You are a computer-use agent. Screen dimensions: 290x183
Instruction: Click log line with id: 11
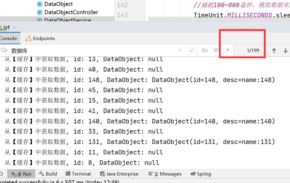coord(84,152)
